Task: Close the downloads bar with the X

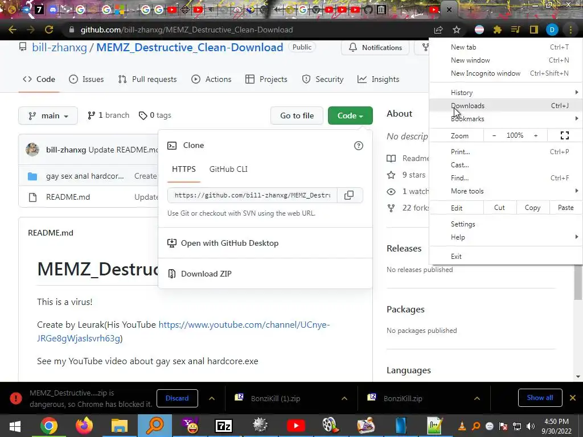Action: [x=573, y=398]
